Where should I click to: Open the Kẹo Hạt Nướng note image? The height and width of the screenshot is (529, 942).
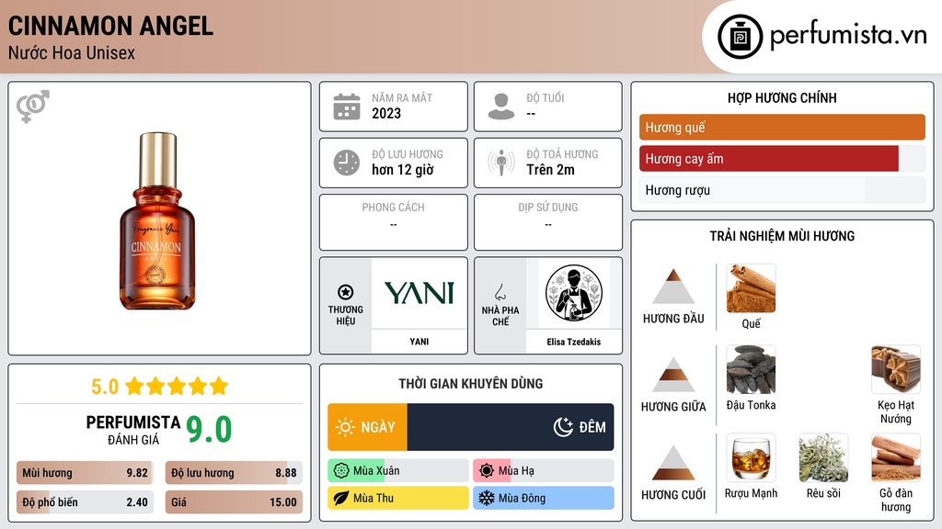pyautogui.click(x=896, y=369)
